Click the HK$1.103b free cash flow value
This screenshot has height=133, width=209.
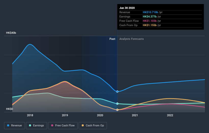pos(149,21)
